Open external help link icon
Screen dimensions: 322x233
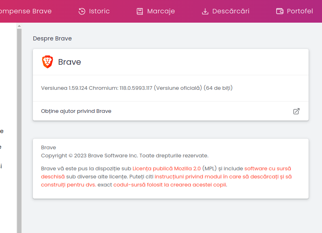(296, 111)
